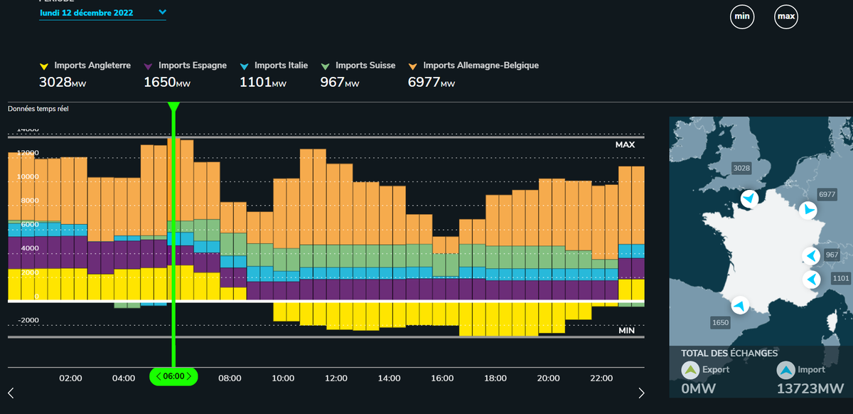
Task: Click the 18:00 time axis label
Action: point(495,378)
